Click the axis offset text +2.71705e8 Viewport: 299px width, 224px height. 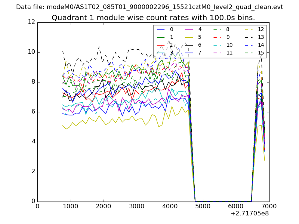249,213
